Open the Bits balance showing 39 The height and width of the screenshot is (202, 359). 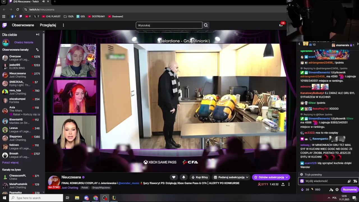tap(305, 190)
